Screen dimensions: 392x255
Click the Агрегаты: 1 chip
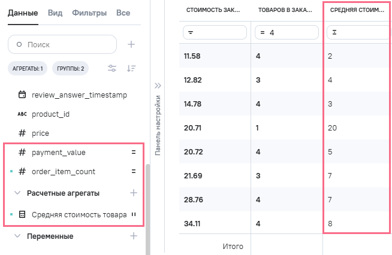[x=28, y=69]
